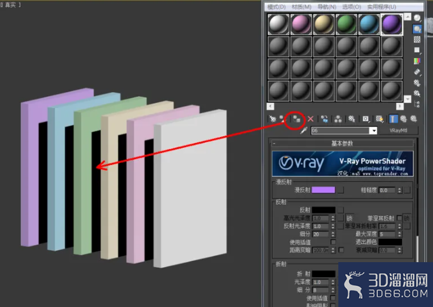Click the sample slots scroll-left arrow
433x307 pixels.
[270, 106]
